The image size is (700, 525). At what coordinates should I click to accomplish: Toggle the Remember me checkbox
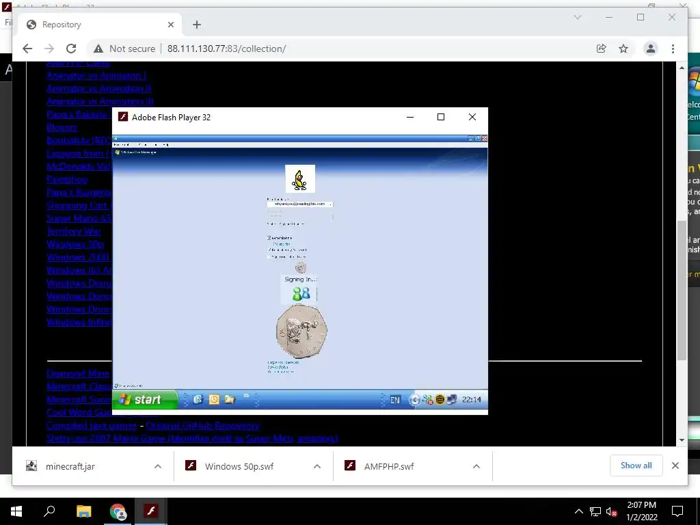(x=269, y=238)
